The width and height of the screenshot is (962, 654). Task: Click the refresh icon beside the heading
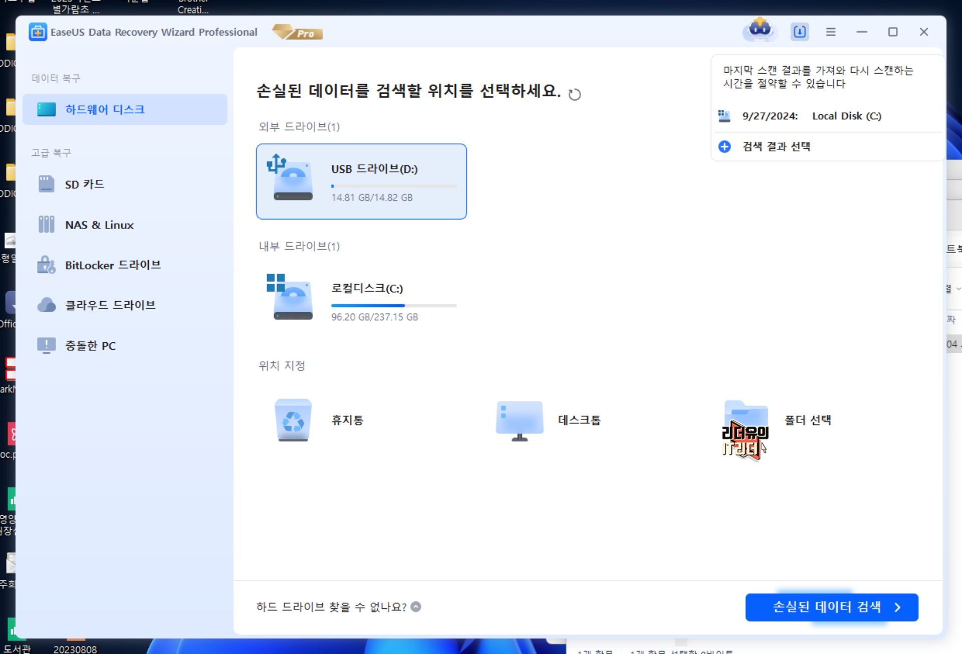pos(575,94)
